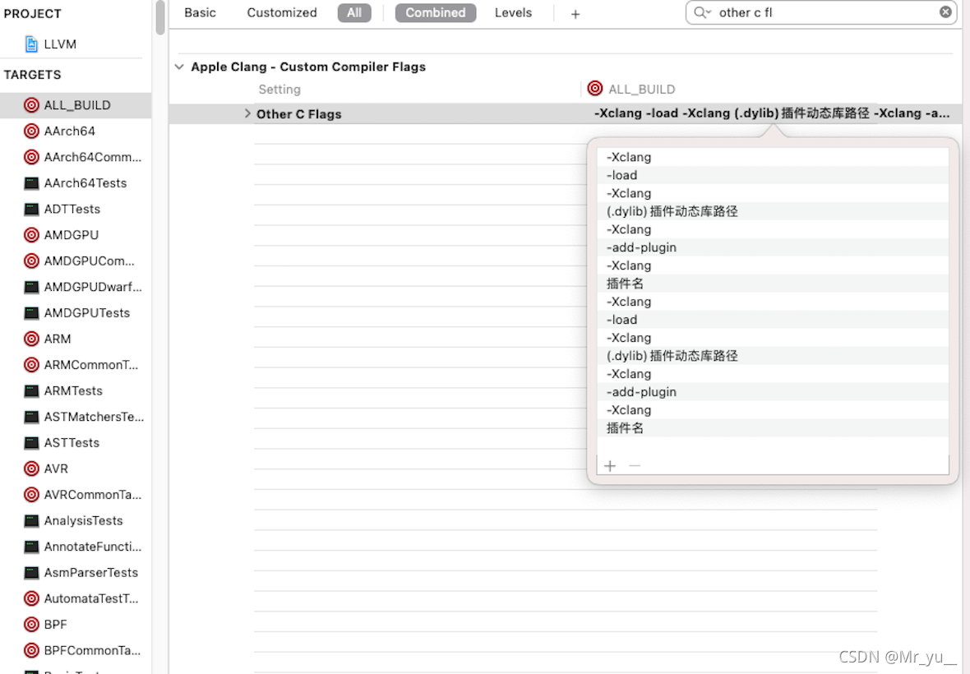The height and width of the screenshot is (674, 970).
Task: Click the build settings search field
Action: tap(821, 12)
